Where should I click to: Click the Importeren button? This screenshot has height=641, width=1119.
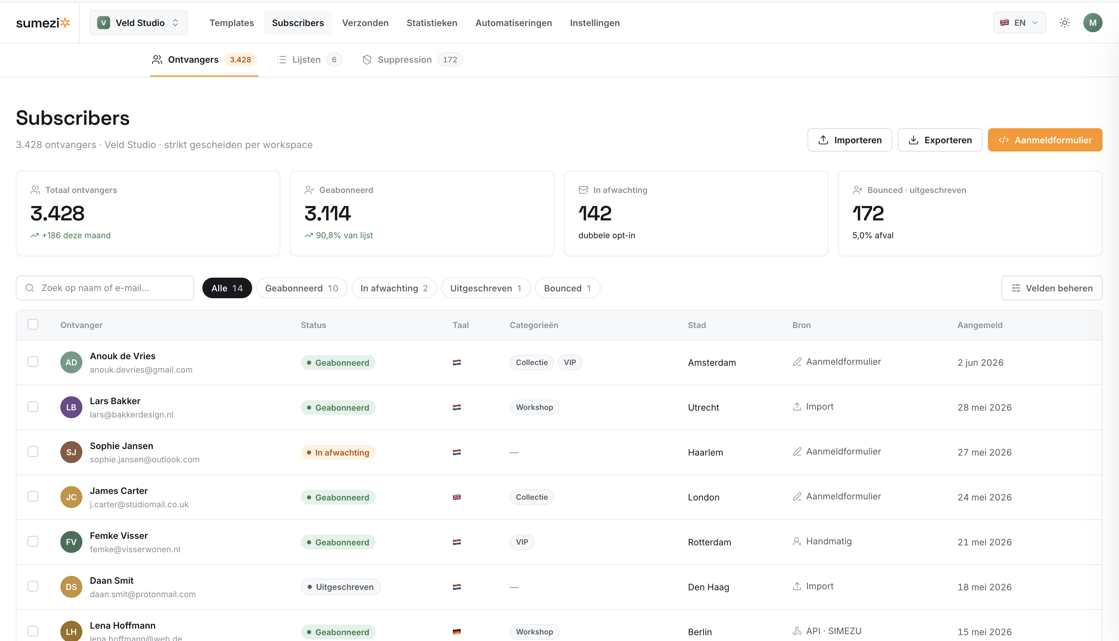click(849, 140)
